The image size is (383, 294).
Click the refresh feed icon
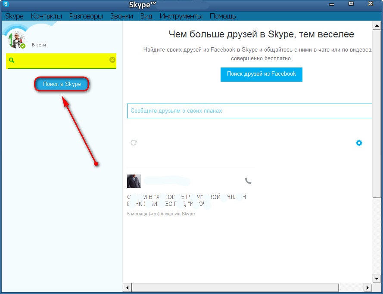(134, 143)
